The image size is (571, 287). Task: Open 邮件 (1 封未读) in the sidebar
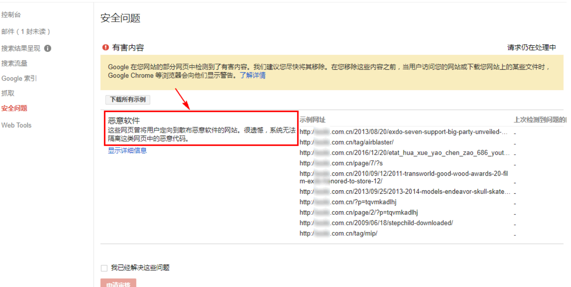[25, 32]
